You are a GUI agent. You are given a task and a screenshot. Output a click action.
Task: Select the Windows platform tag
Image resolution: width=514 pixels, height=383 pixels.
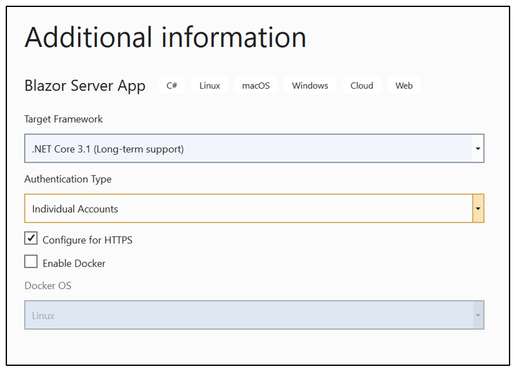pos(310,86)
